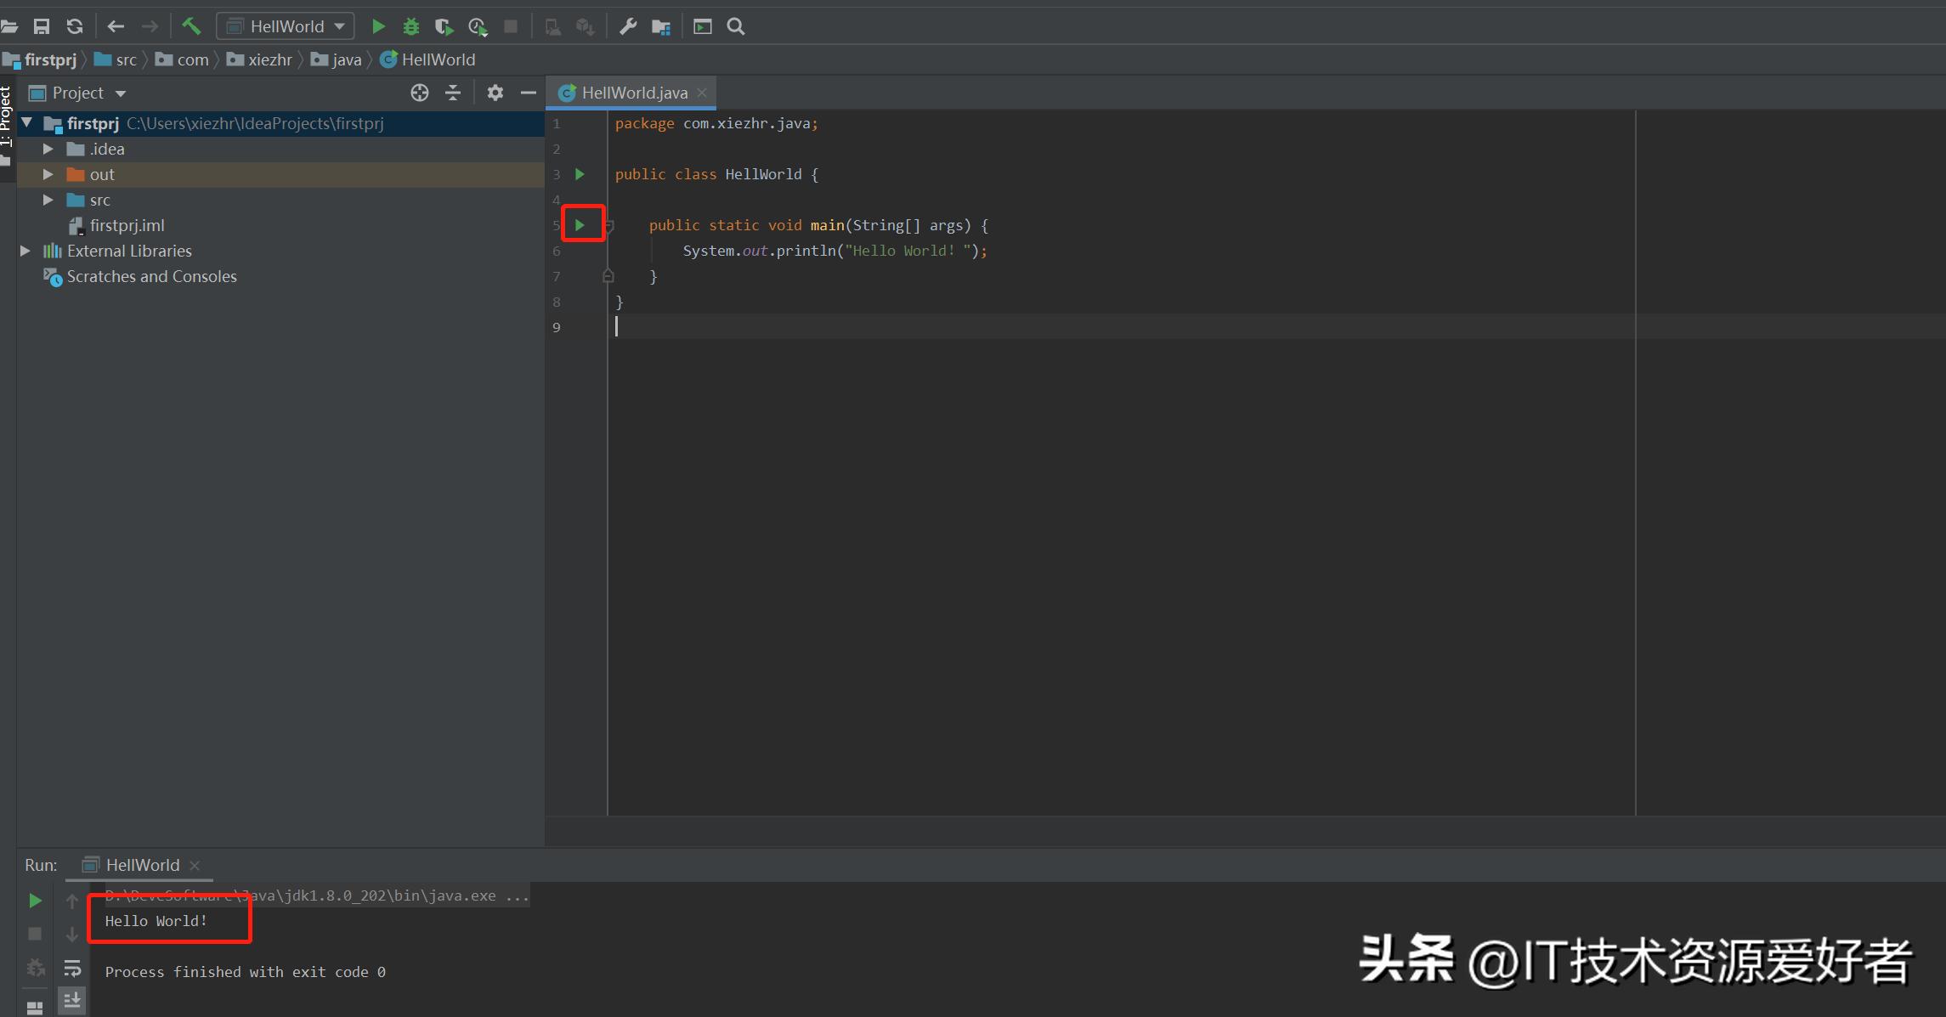This screenshot has width=1946, height=1017.
Task: Select the HellWorld.java editor tab
Action: point(633,93)
